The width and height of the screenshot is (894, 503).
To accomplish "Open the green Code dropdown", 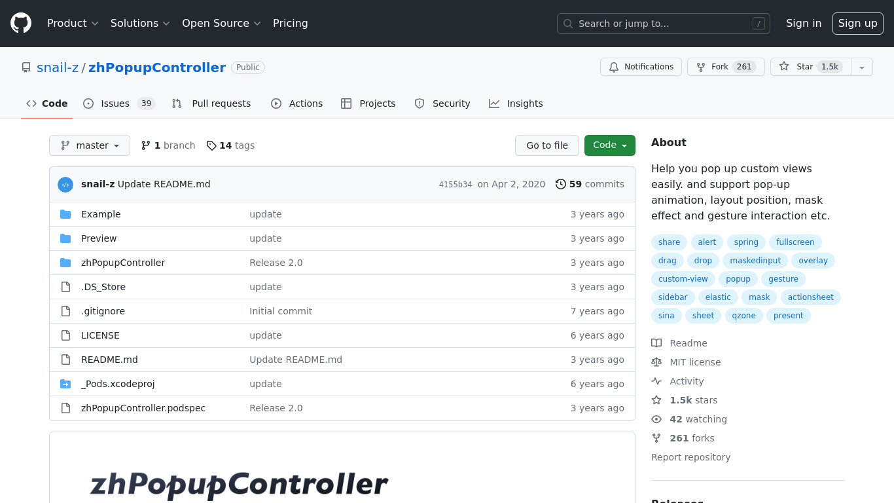I will tap(610, 145).
